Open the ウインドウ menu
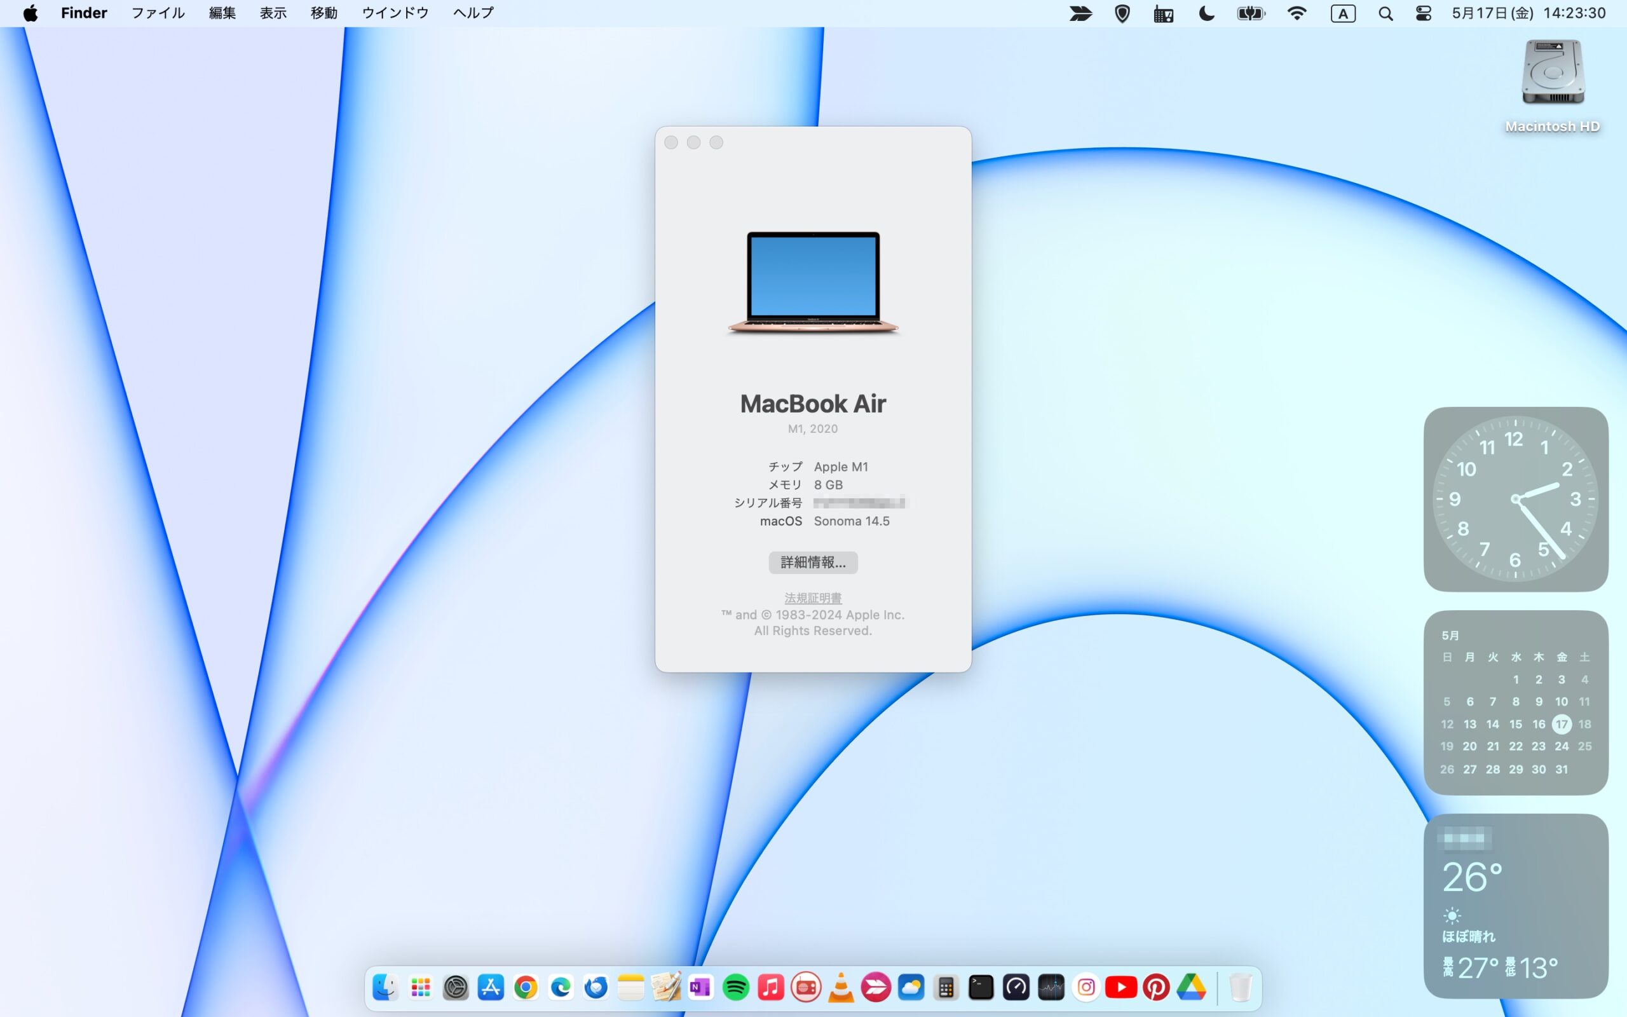Viewport: 1627px width, 1017px height. tap(395, 13)
